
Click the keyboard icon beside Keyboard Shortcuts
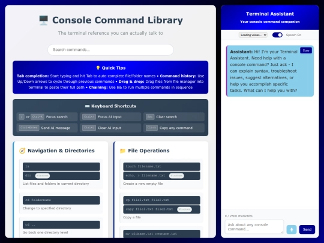87,106
